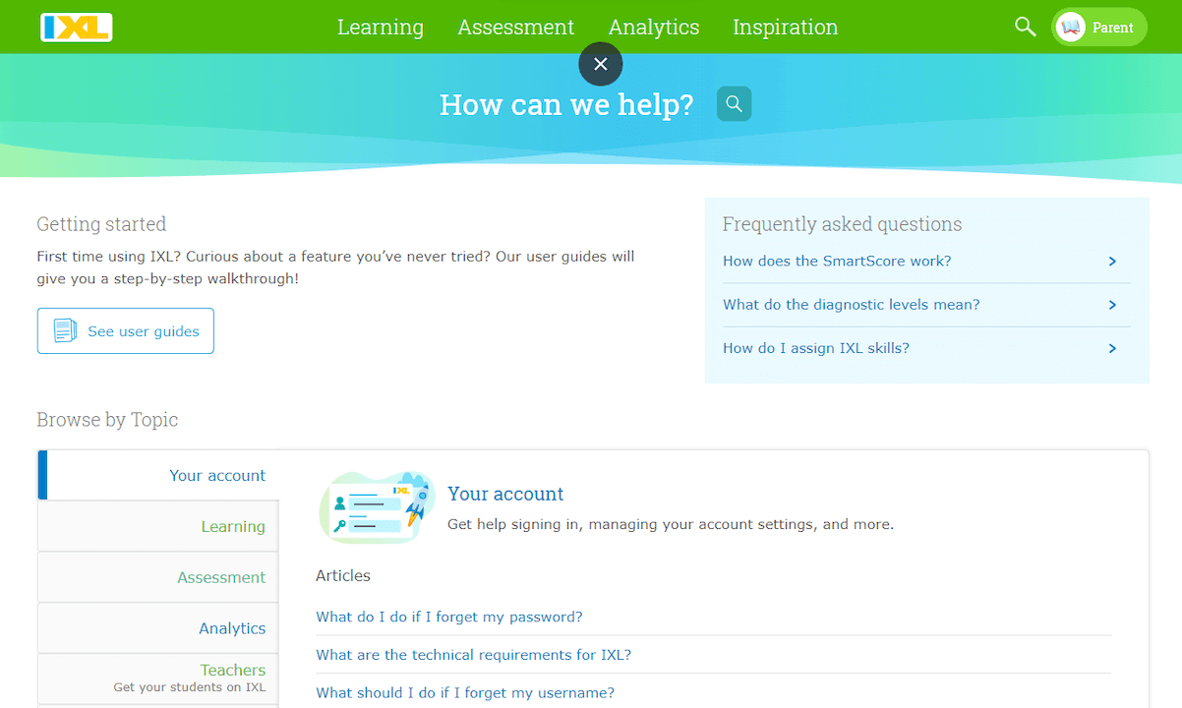
Task: Click the IXL logo
Action: coord(76,27)
